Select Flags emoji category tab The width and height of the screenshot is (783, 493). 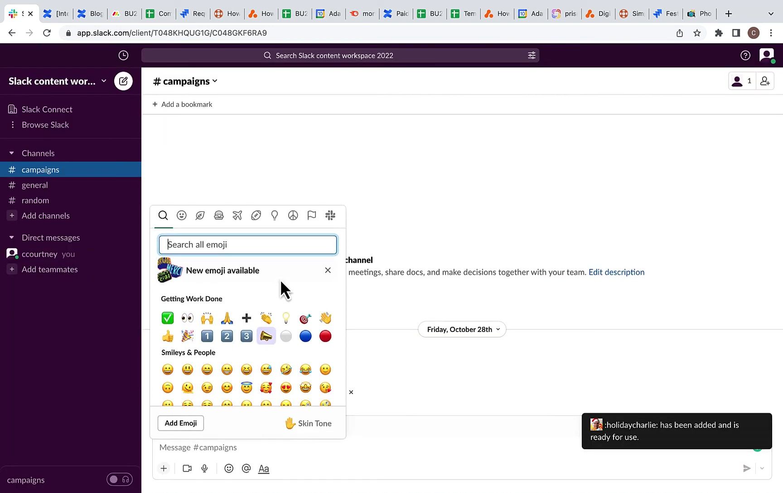(x=312, y=215)
